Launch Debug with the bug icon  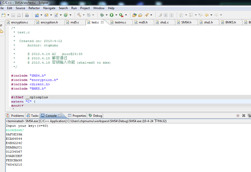pyautogui.click(x=102, y=15)
